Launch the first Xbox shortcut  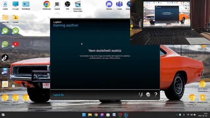pos(5,32)
